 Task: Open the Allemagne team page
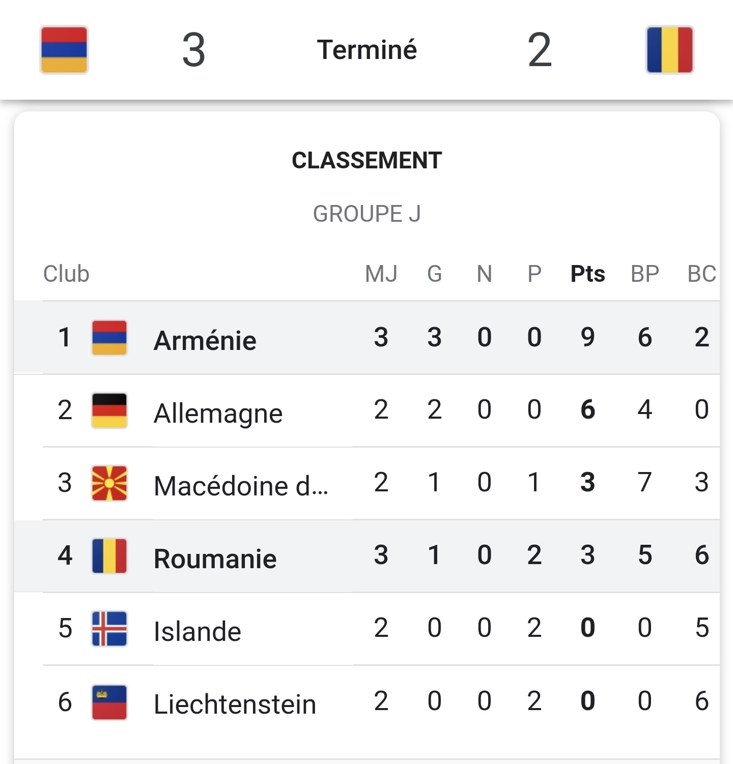[x=218, y=413]
